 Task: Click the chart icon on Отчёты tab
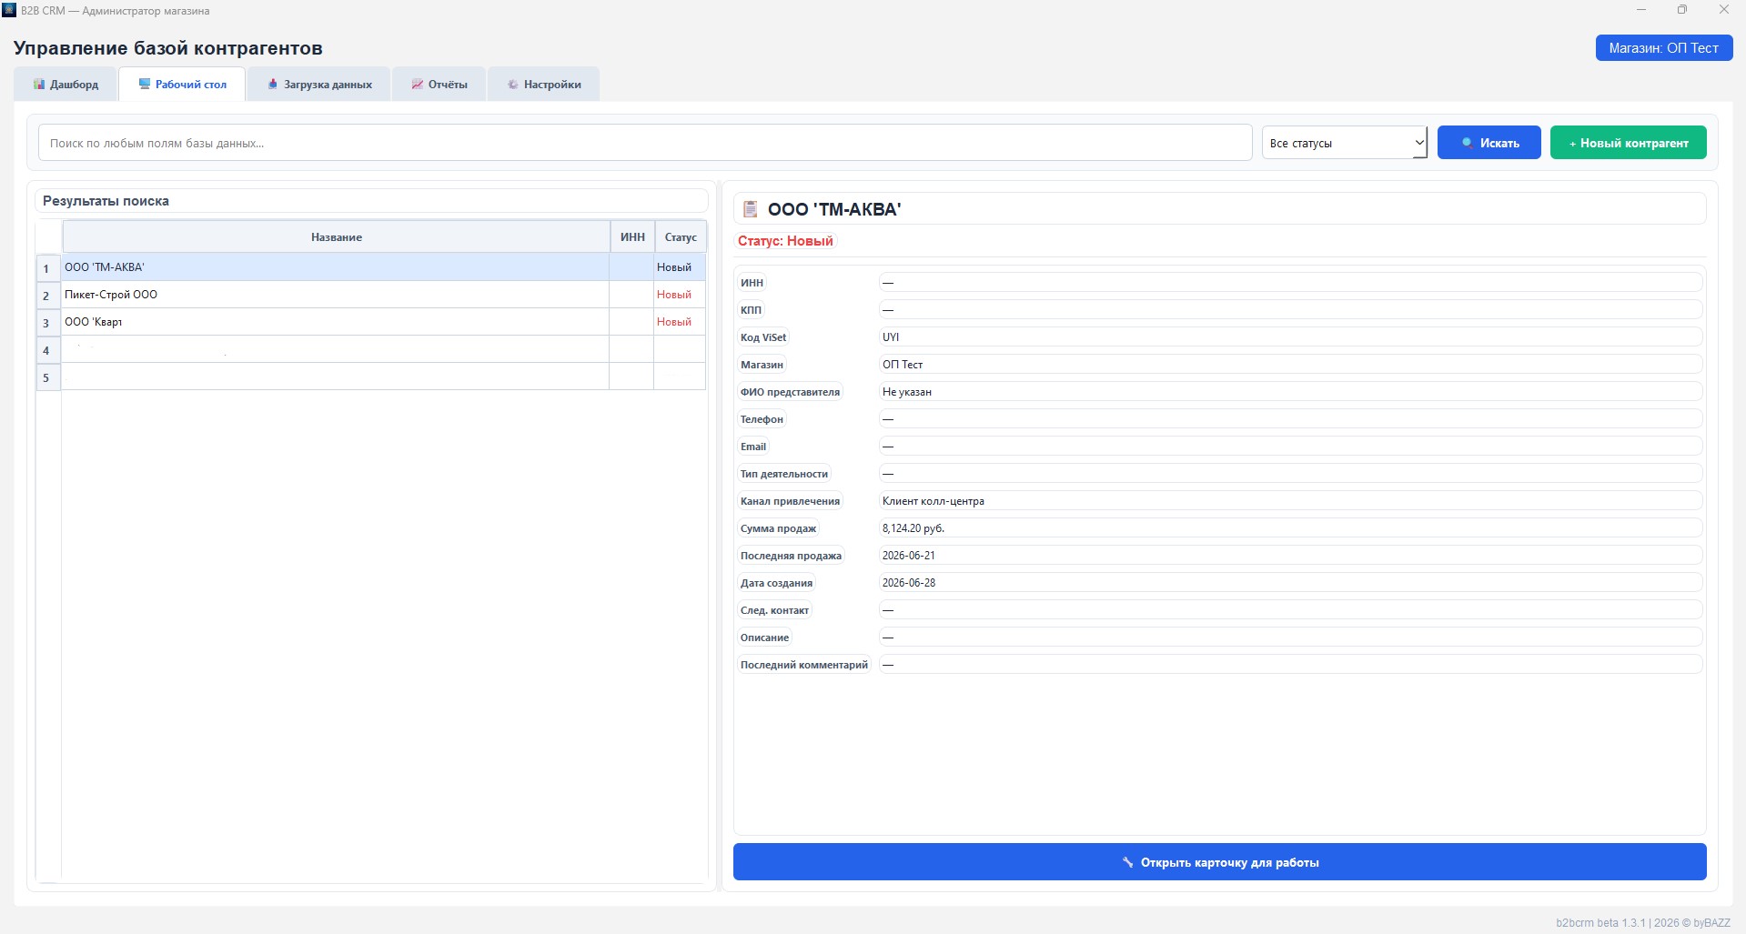coord(418,85)
